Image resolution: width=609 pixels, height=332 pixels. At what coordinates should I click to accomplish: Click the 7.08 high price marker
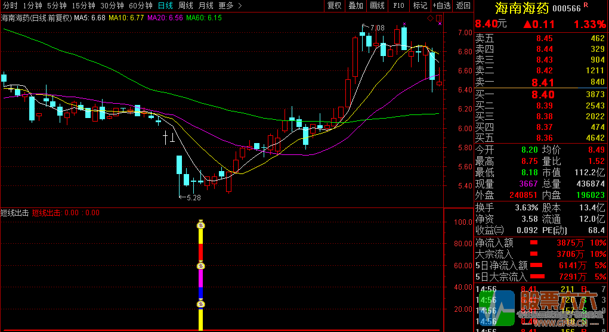(376, 28)
